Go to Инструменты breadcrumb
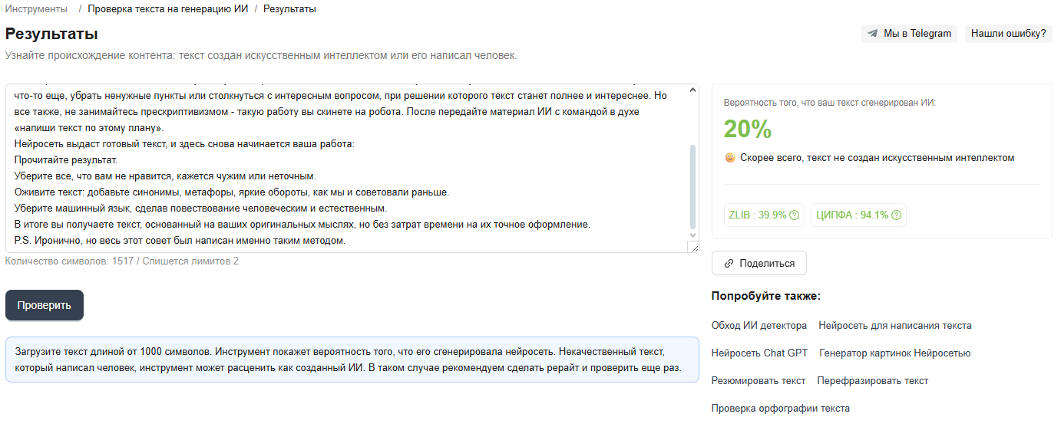The width and height of the screenshot is (1061, 427). click(36, 9)
